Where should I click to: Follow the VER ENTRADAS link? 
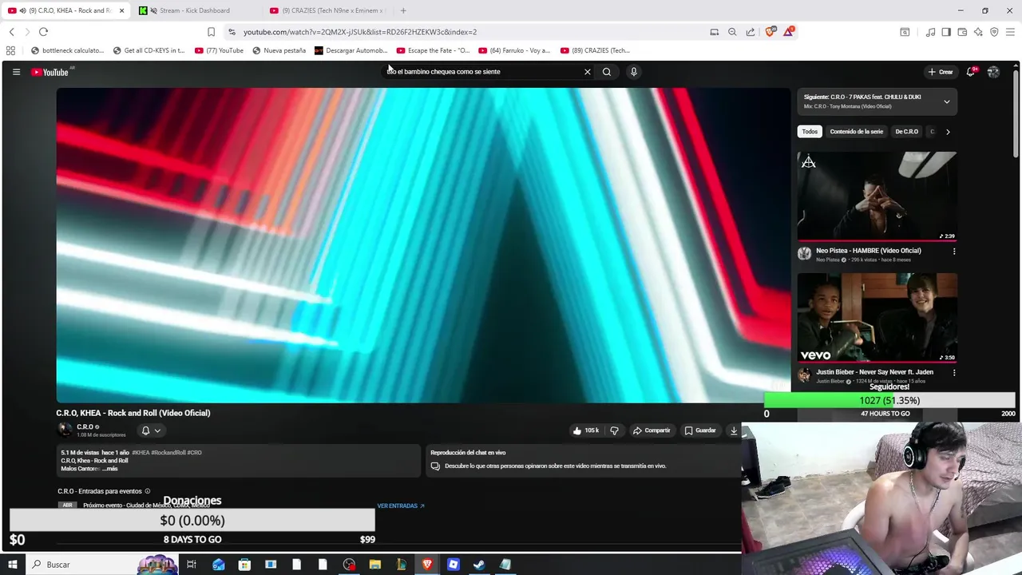pos(401,506)
